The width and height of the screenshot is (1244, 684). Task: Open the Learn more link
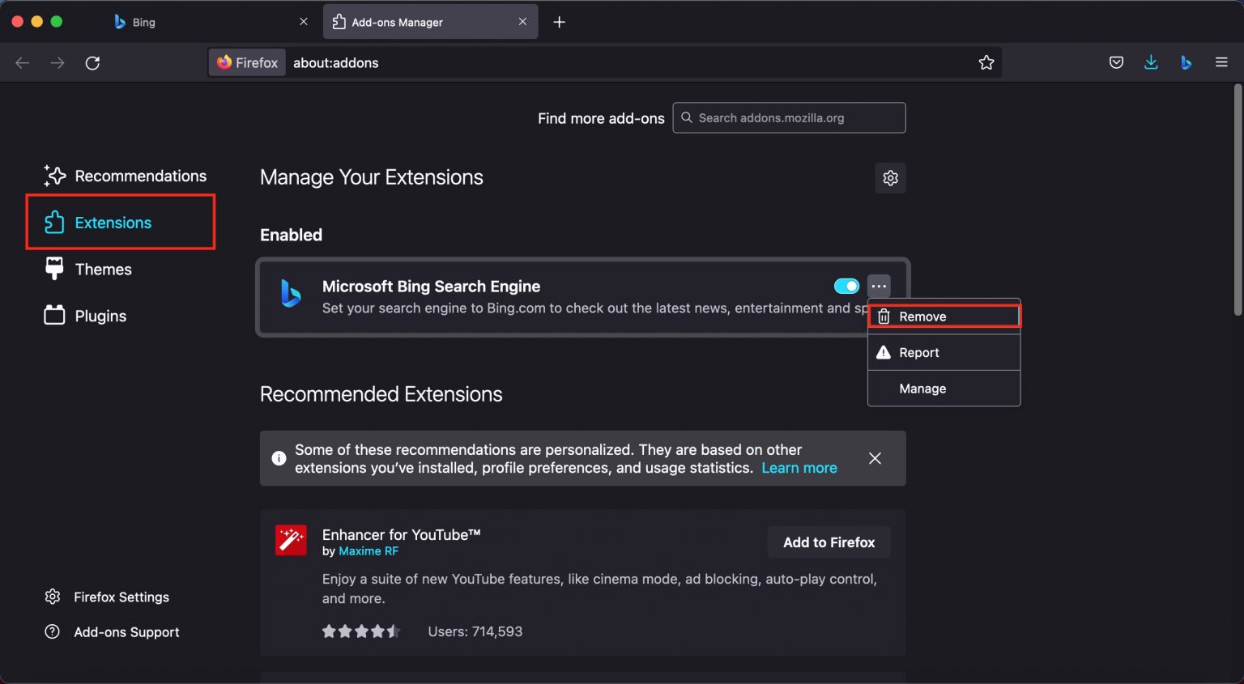(799, 468)
